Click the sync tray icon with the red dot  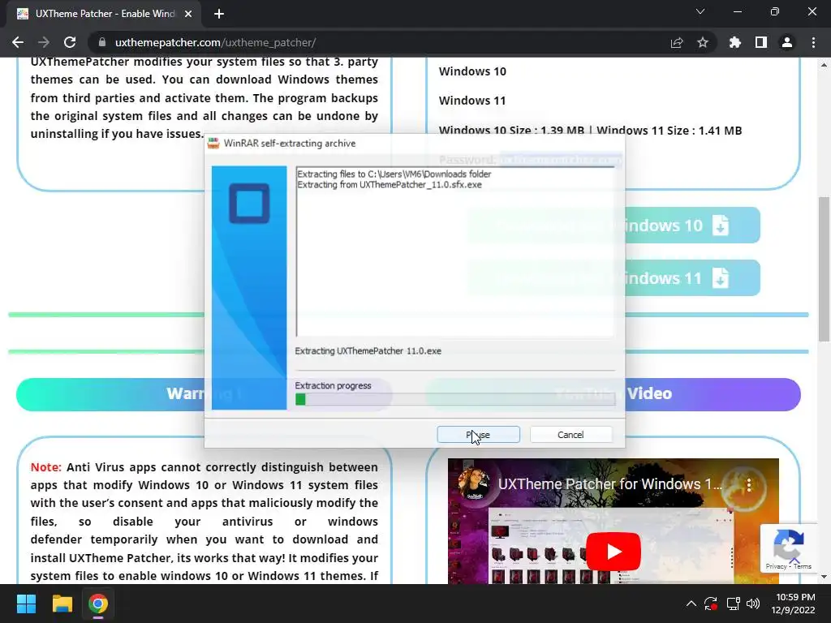711,604
